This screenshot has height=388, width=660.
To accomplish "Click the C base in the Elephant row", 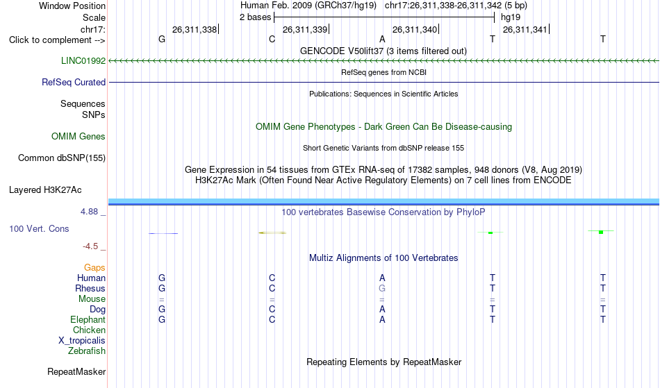I will tap(272, 320).
